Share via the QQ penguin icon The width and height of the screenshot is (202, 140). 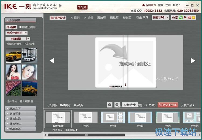click(185, 18)
